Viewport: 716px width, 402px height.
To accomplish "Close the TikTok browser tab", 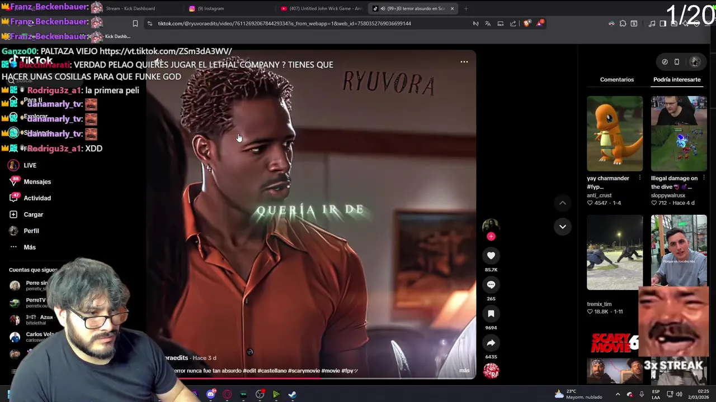I will pyautogui.click(x=452, y=8).
